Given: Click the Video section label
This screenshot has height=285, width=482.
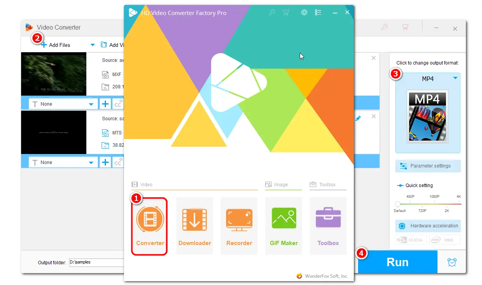Looking at the screenshot, I should pos(146,185).
